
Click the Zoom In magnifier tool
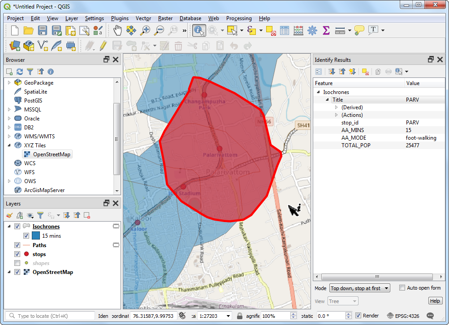(145, 30)
